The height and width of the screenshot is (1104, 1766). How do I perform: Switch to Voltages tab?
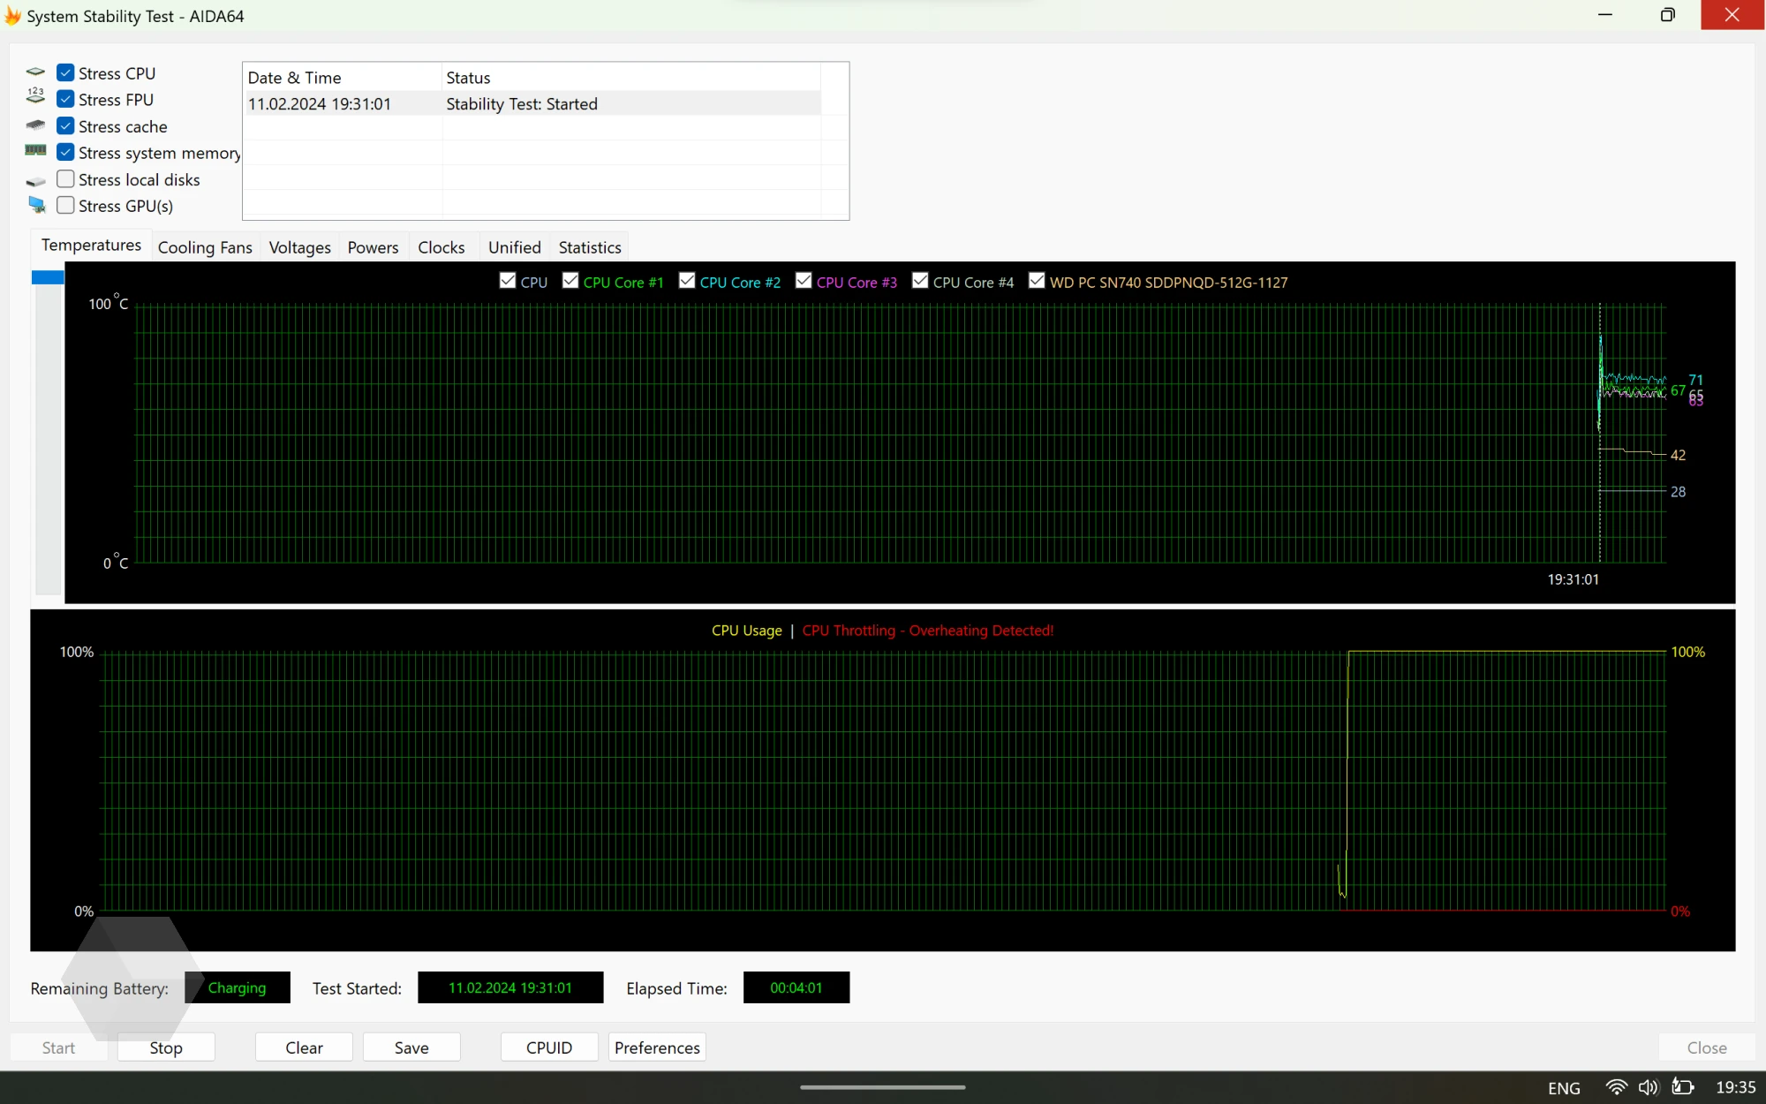(x=299, y=247)
